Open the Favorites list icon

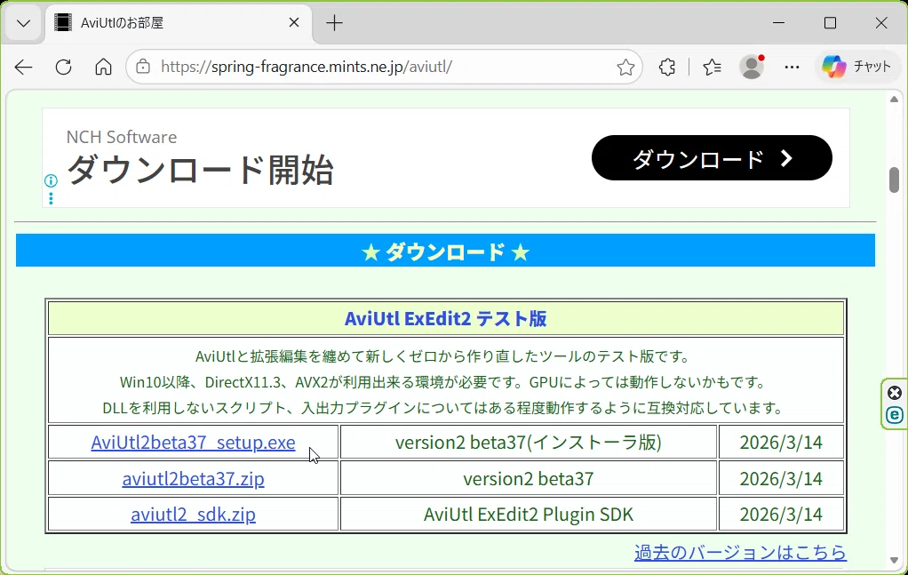pyautogui.click(x=713, y=68)
